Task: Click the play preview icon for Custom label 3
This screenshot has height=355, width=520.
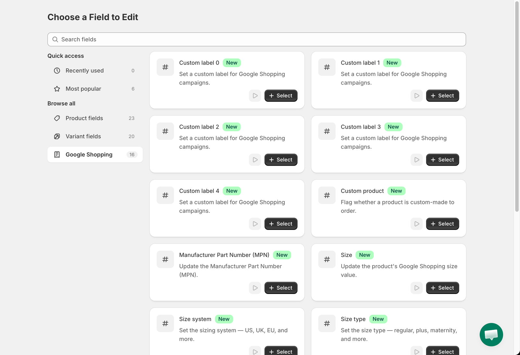Action: 417,160
